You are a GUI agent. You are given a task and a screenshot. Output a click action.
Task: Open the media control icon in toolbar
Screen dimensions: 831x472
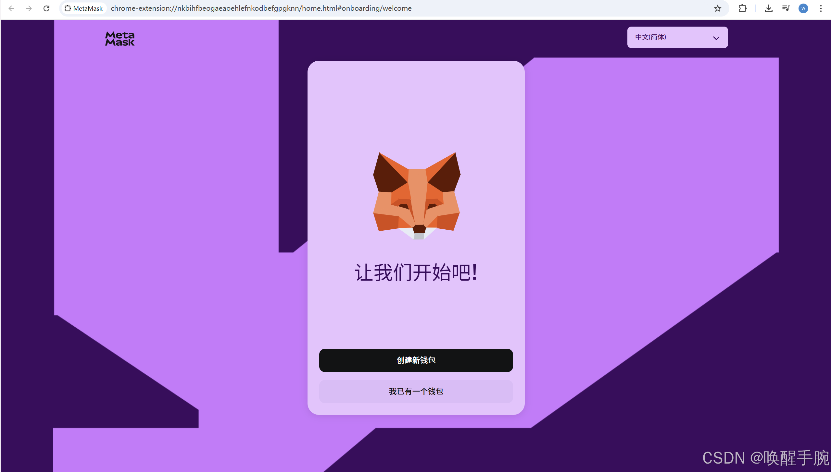[x=786, y=8]
